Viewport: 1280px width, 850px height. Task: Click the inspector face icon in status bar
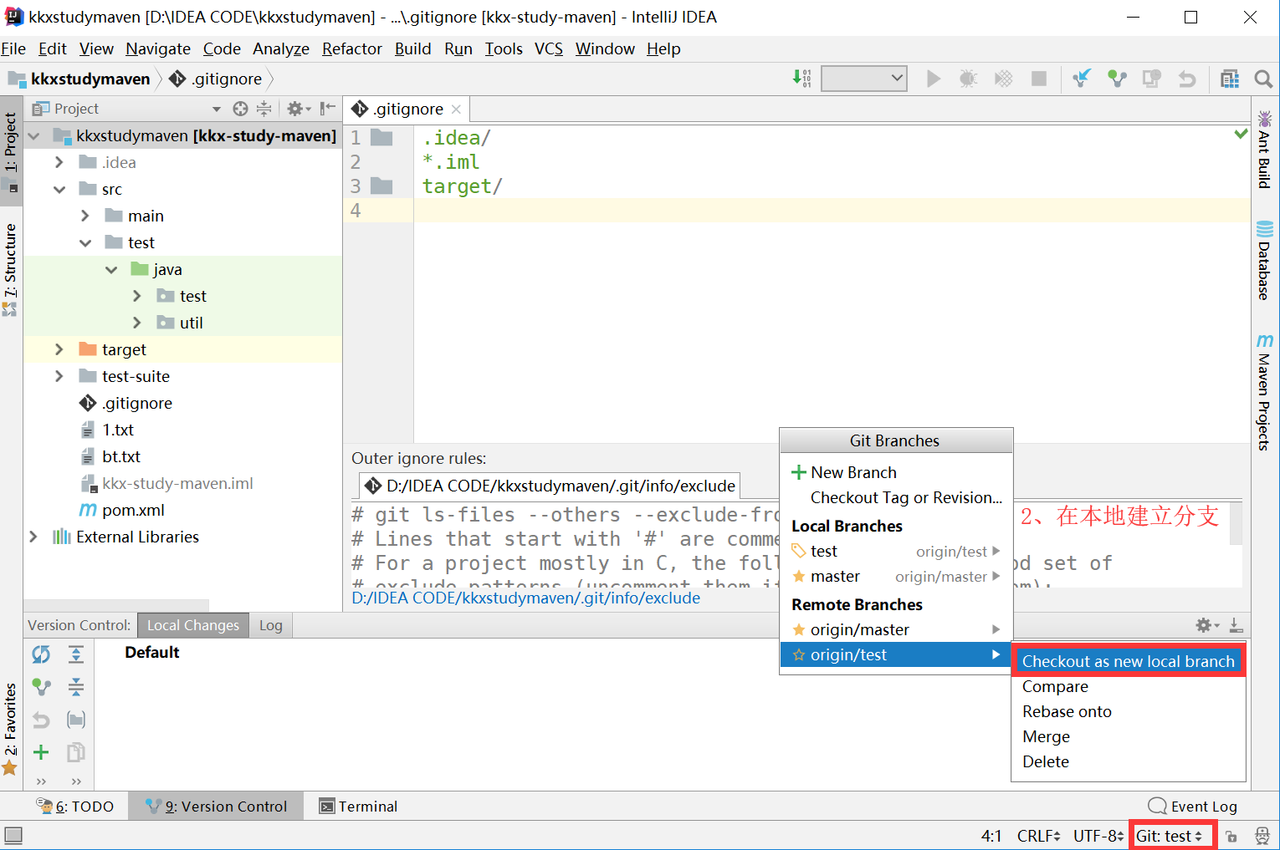pyautogui.click(x=1262, y=836)
